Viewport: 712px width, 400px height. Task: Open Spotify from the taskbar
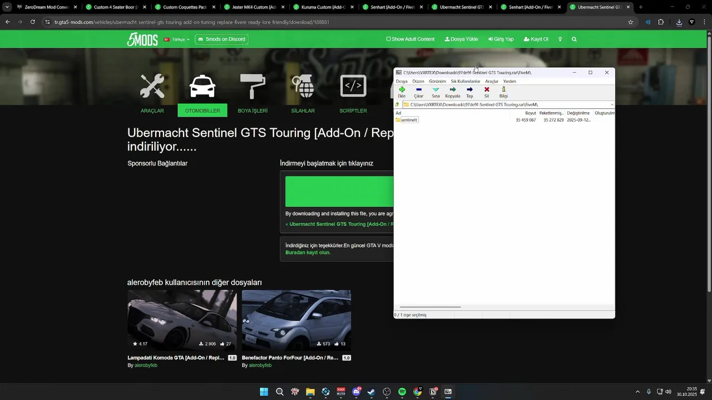pyautogui.click(x=402, y=392)
